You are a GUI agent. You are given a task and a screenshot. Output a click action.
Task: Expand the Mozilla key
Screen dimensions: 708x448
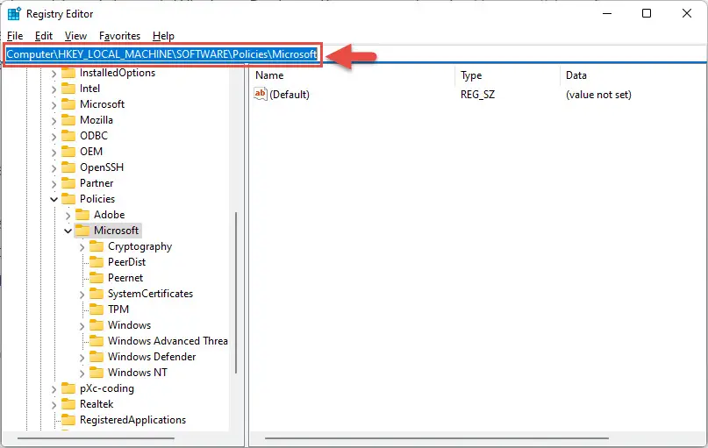coord(54,120)
